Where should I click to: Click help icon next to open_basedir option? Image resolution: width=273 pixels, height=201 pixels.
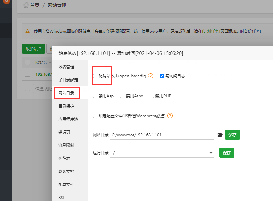(151, 76)
